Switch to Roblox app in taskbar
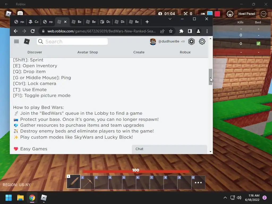Screen dimensions: 272x204 44,198
